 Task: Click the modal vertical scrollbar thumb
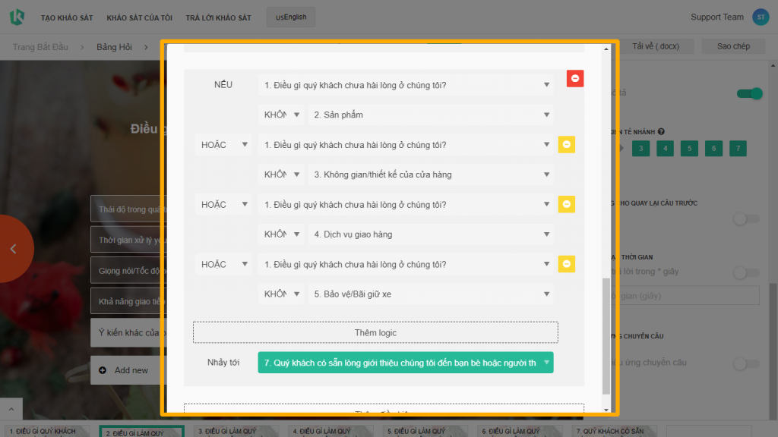[x=606, y=336]
